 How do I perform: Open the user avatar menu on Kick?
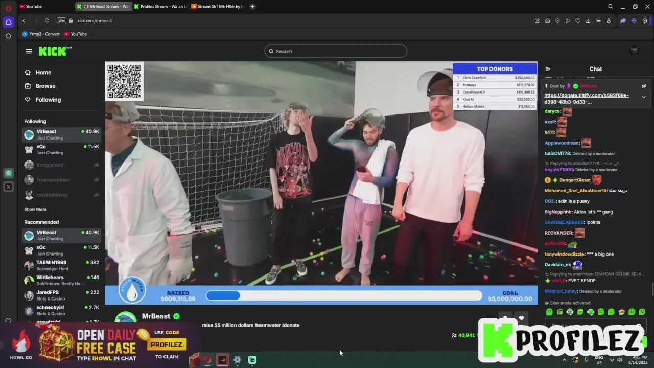(x=635, y=51)
